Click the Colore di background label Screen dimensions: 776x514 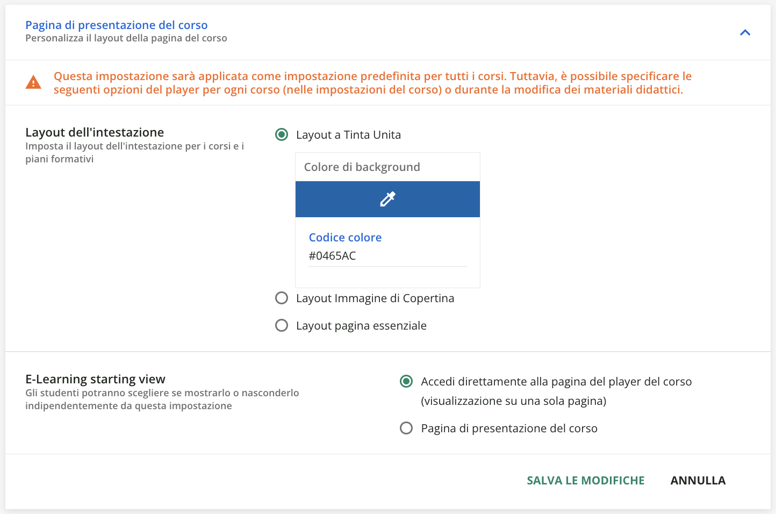(x=362, y=167)
